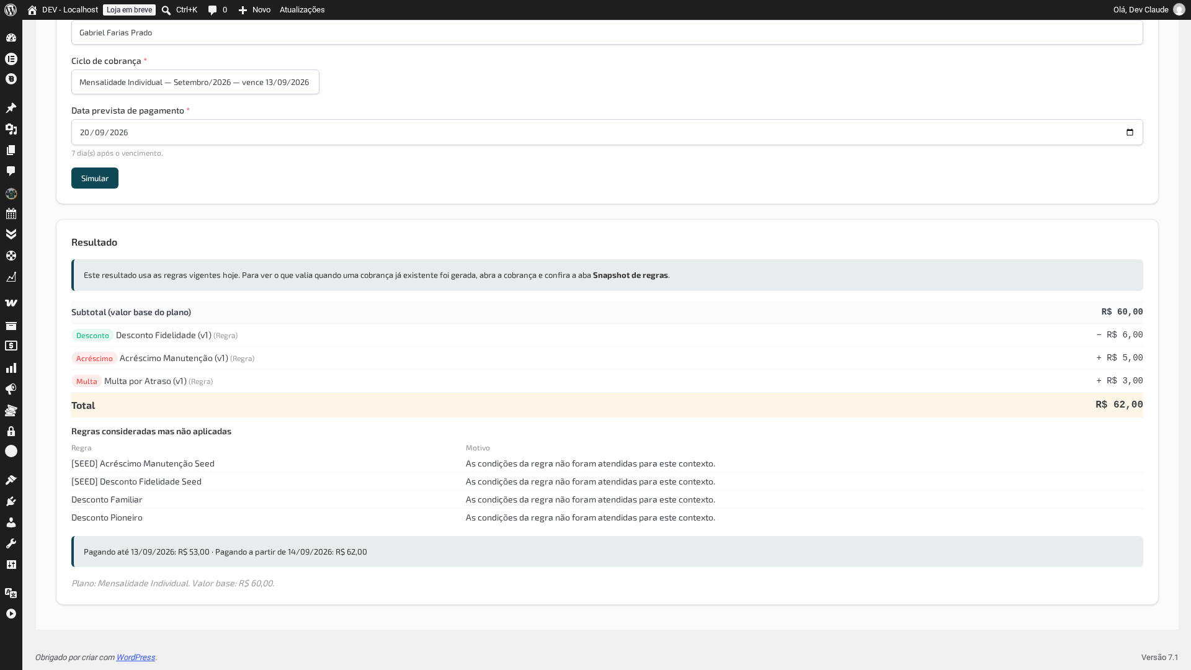Select the Desconto Fidelidade (v1) row
Image resolution: width=1191 pixels, height=670 pixels.
click(x=607, y=335)
